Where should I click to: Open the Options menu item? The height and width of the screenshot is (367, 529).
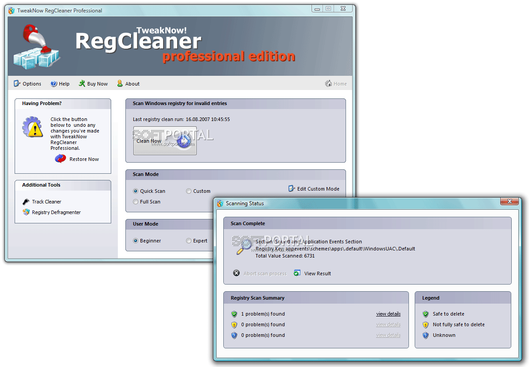(x=27, y=83)
